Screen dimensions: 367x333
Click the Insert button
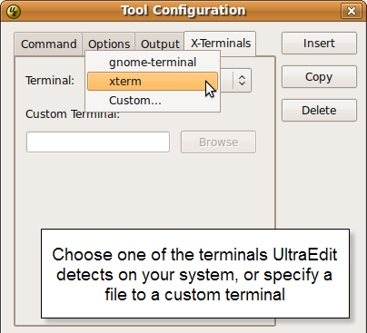[319, 44]
